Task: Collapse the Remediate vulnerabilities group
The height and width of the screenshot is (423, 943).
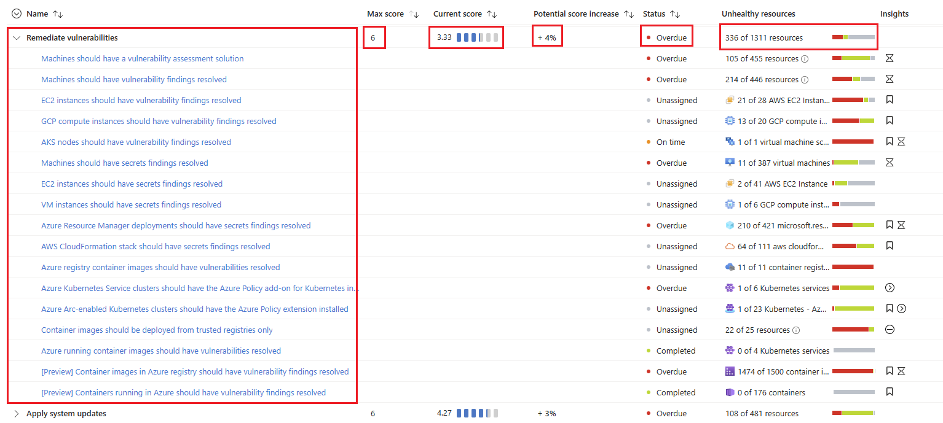Action: (x=17, y=37)
